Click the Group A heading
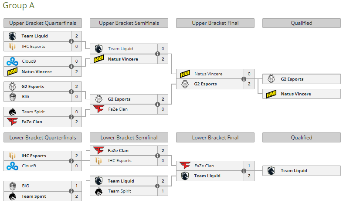 19,6
